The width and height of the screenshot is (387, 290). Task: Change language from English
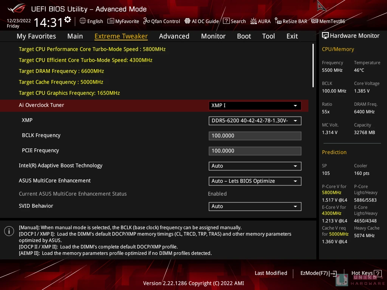pyautogui.click(x=95, y=21)
